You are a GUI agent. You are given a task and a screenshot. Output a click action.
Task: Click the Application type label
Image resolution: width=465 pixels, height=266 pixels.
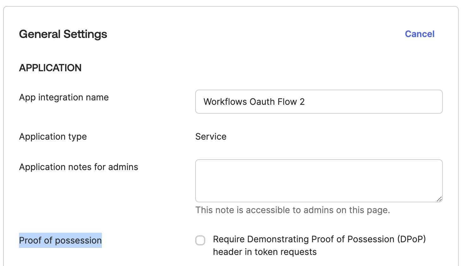coord(53,136)
